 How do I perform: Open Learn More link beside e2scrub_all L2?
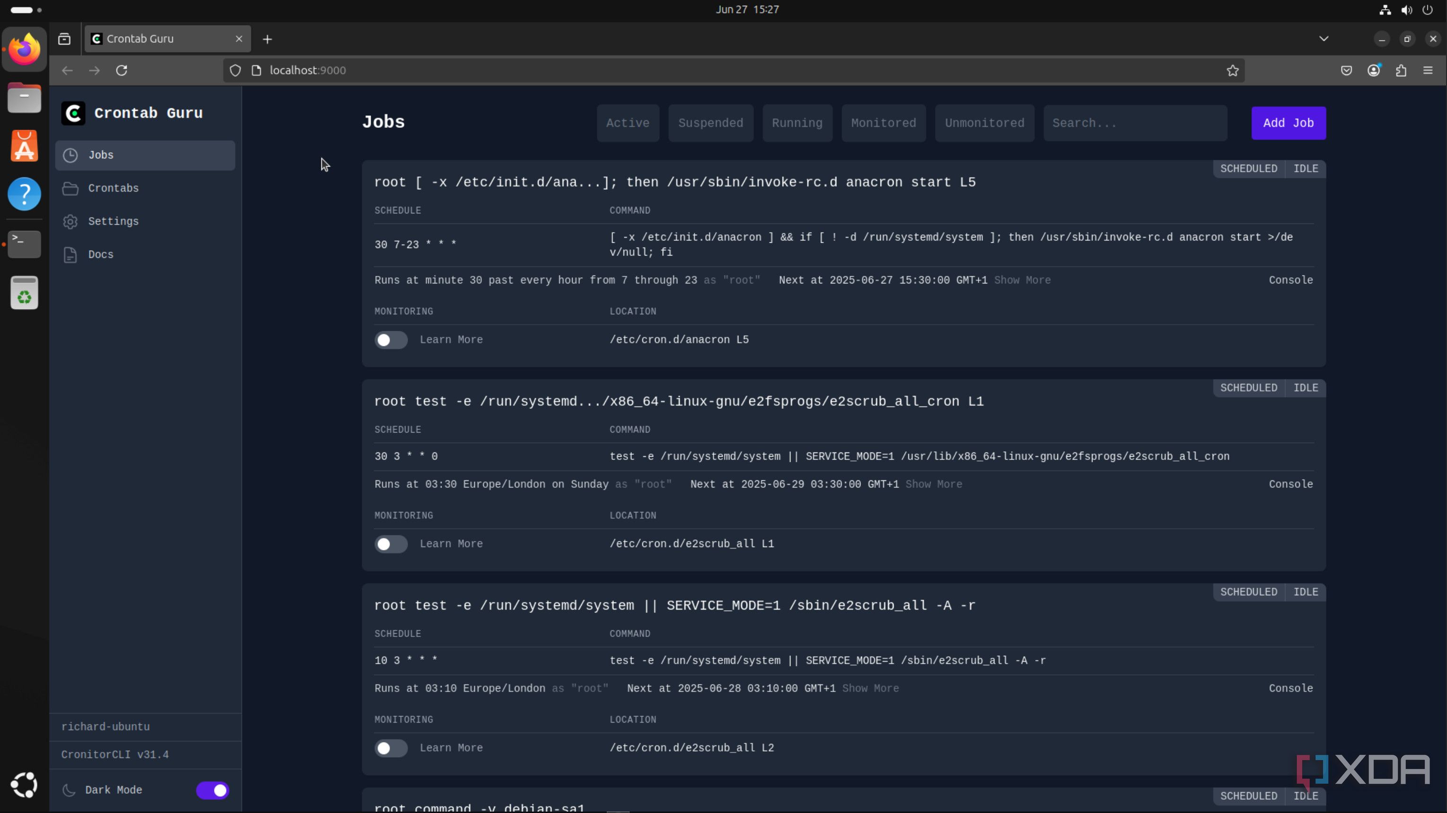pyautogui.click(x=451, y=748)
